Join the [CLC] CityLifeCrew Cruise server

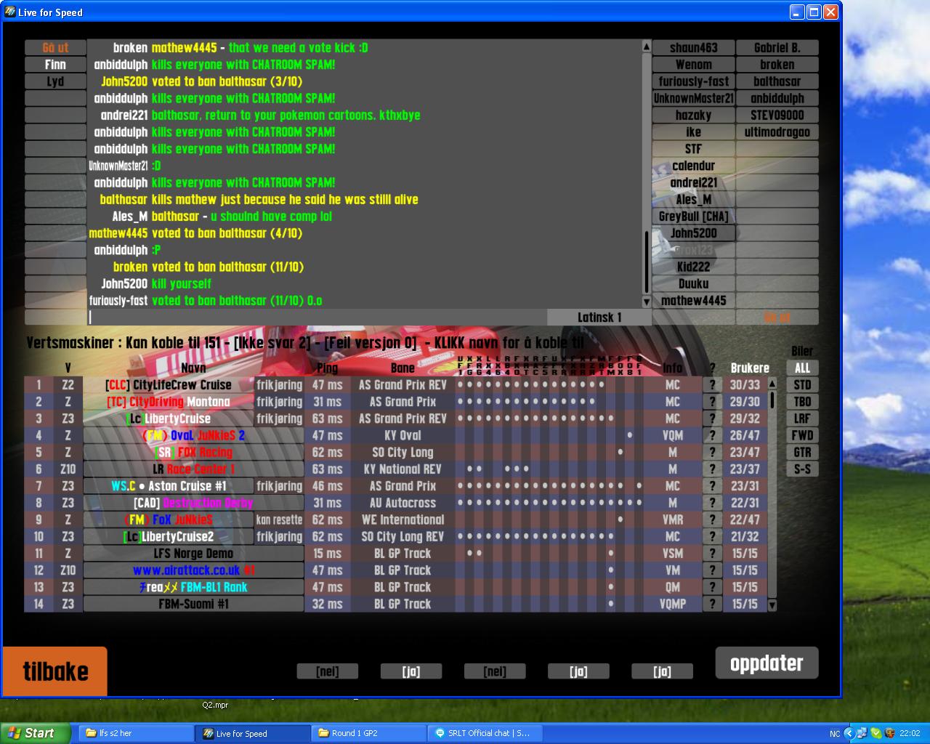tap(169, 385)
